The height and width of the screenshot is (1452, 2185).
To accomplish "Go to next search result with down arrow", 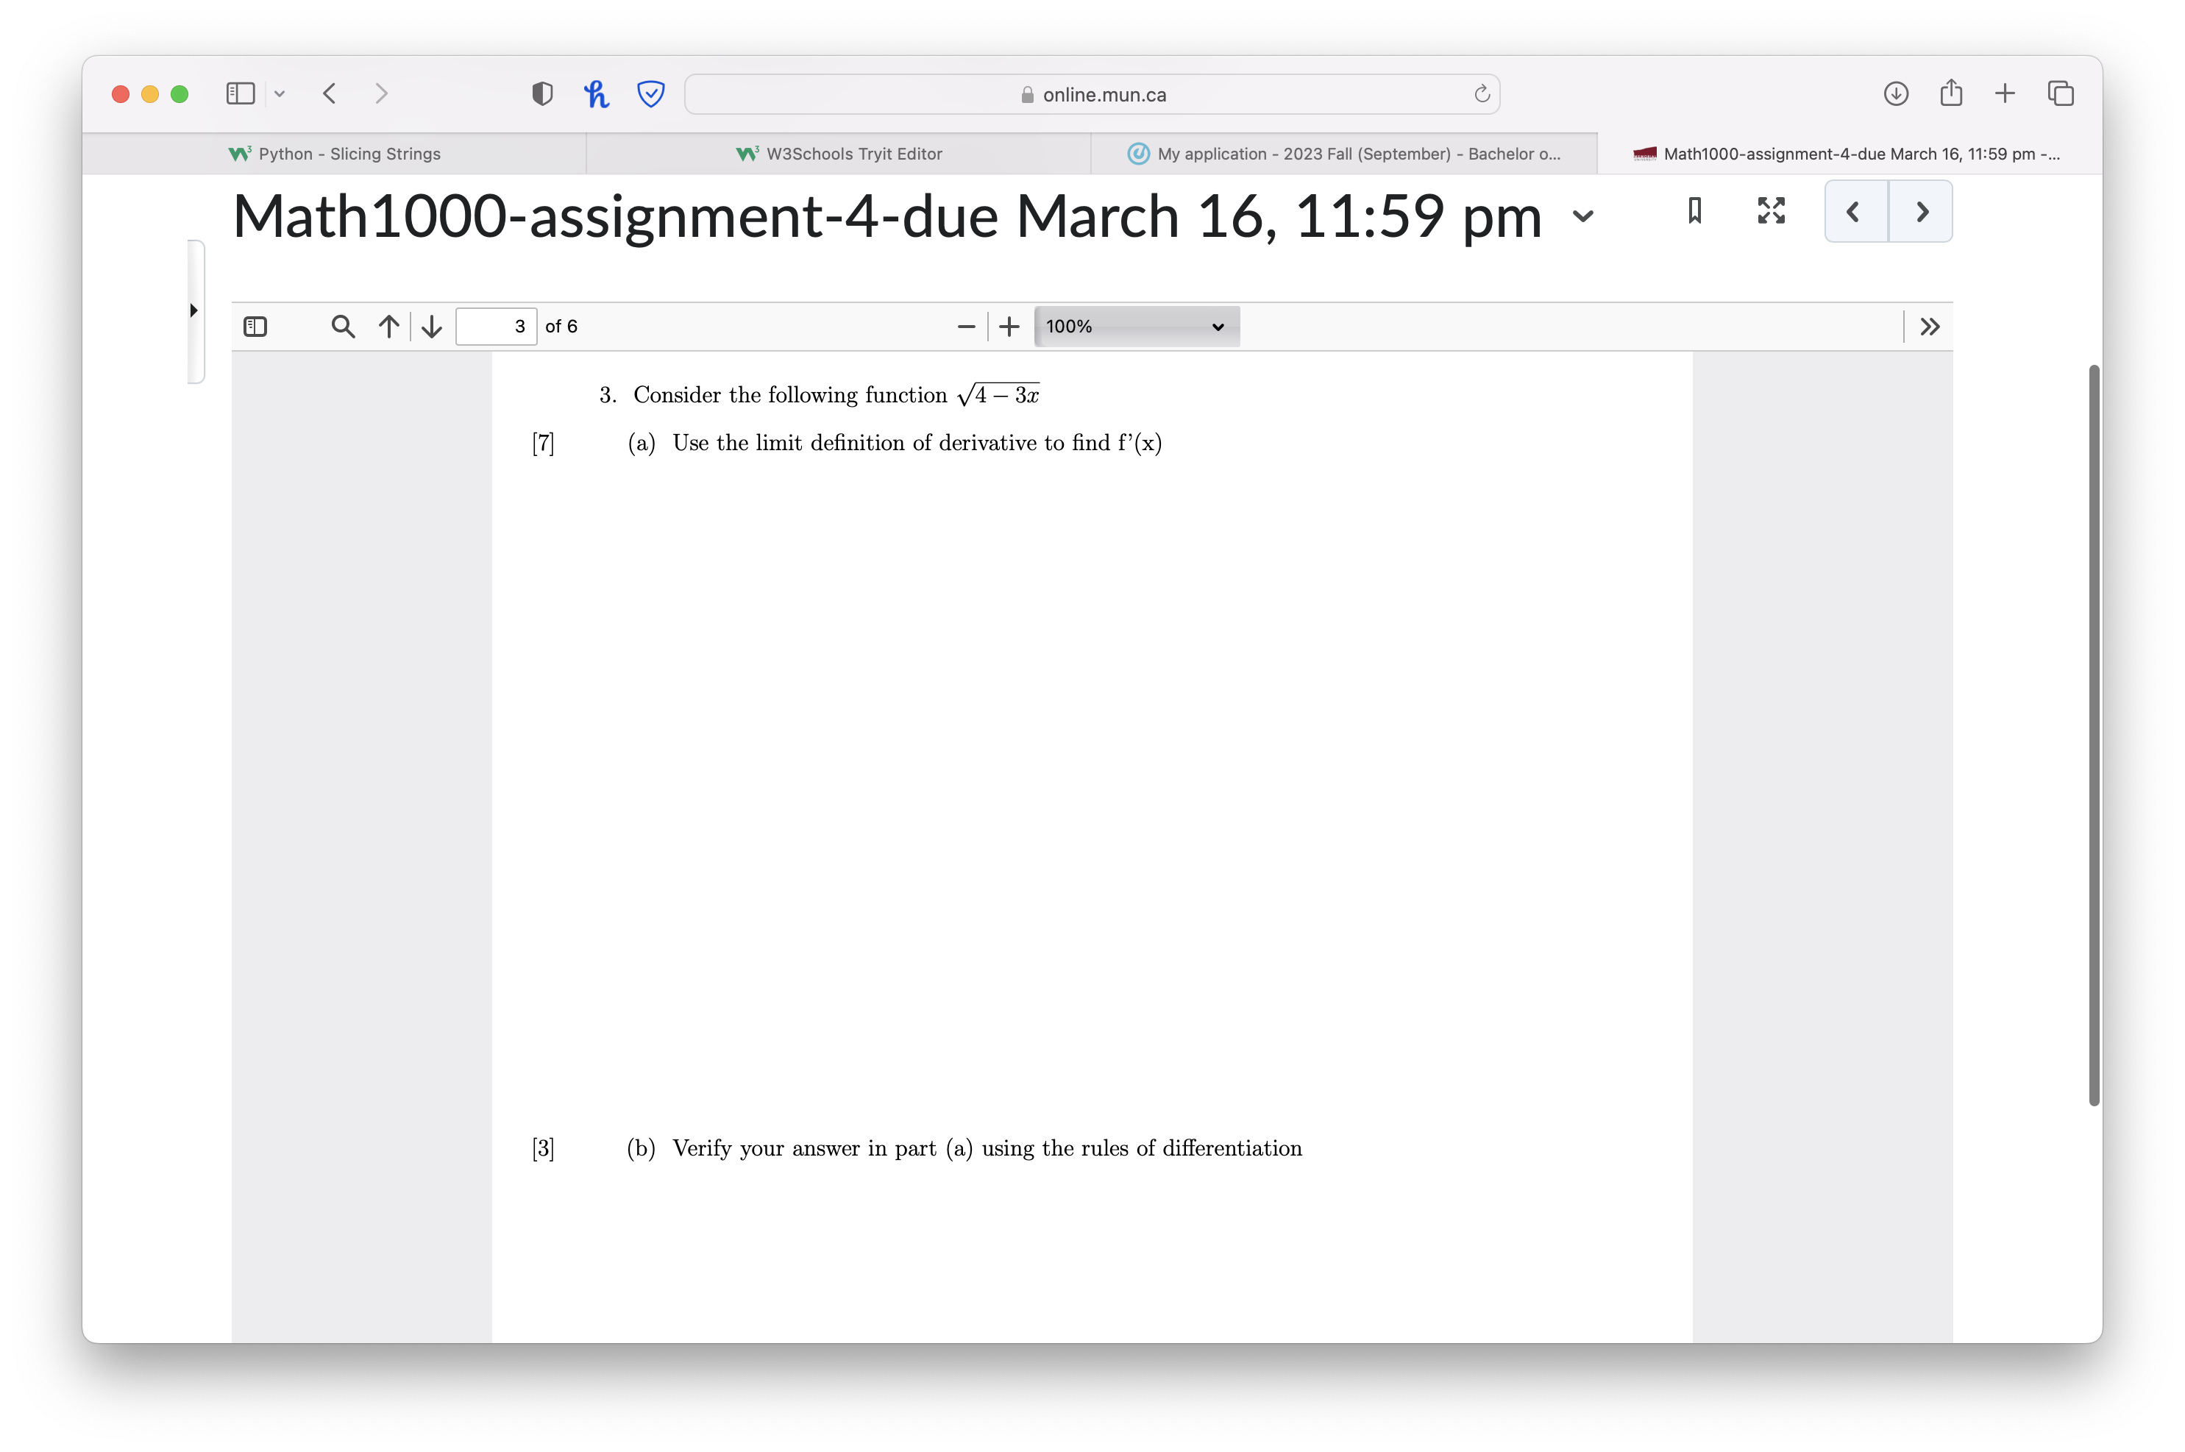I will pyautogui.click(x=430, y=326).
